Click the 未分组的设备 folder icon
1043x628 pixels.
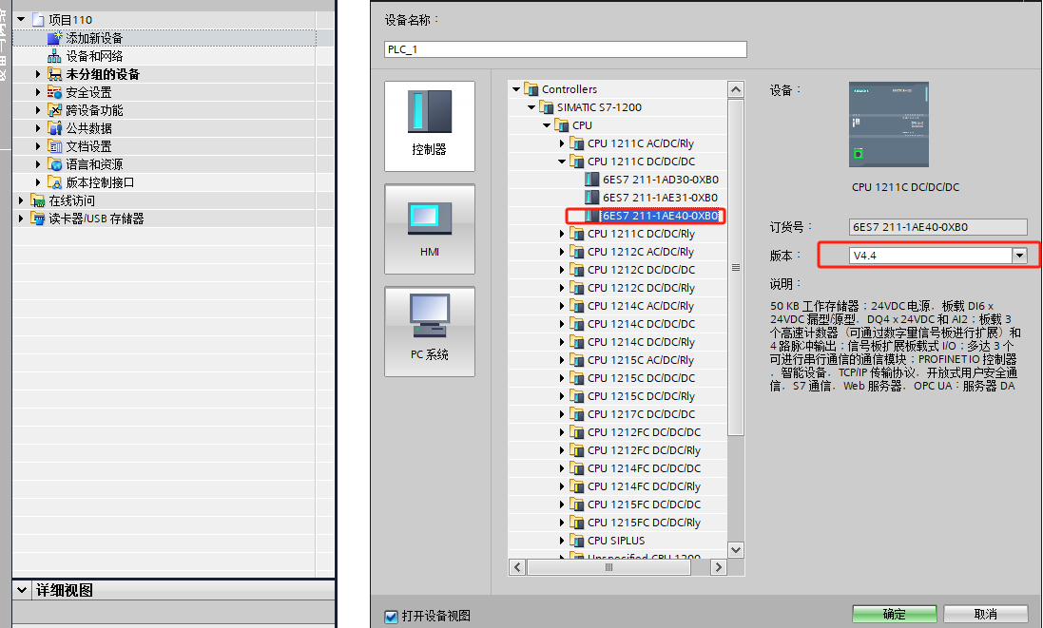tap(54, 74)
